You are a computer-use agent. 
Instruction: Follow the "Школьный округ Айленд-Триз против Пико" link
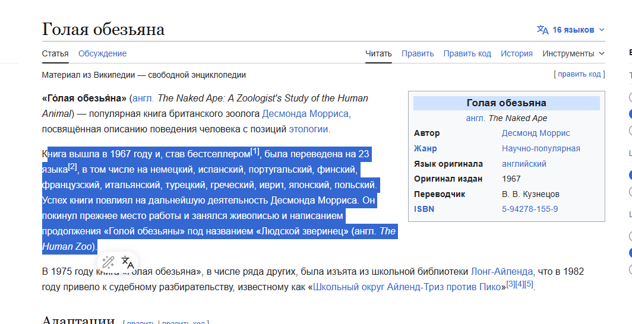tap(407, 287)
